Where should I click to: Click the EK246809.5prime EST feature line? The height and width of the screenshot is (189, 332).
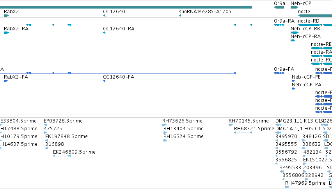(x=62, y=156)
